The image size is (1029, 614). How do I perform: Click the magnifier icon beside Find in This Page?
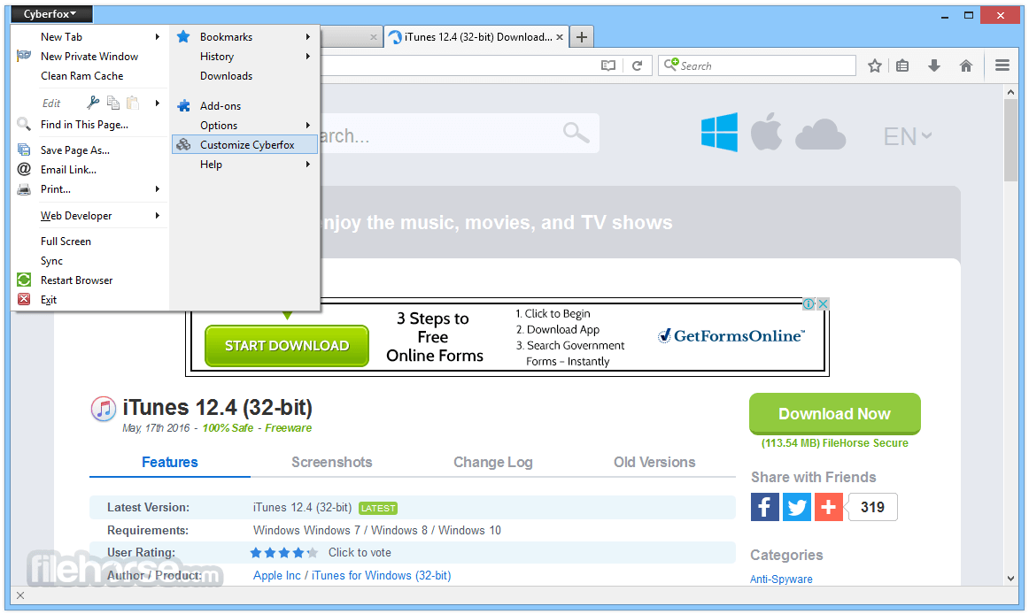[x=24, y=124]
